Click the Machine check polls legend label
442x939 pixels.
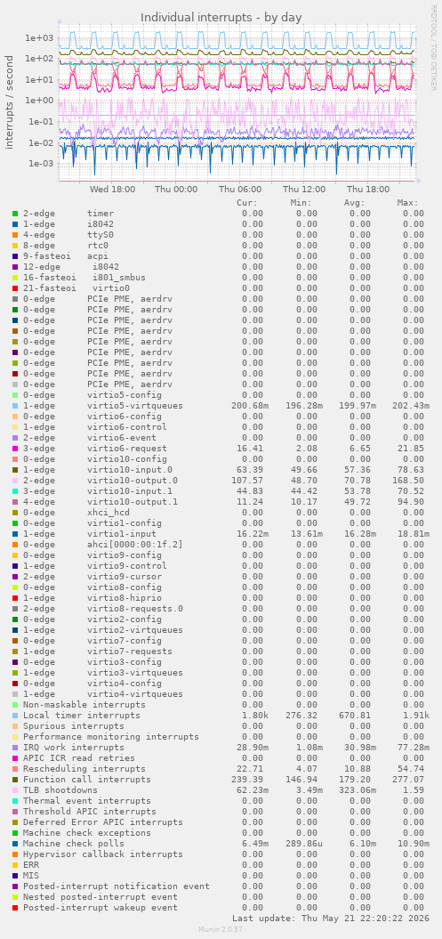(65, 843)
